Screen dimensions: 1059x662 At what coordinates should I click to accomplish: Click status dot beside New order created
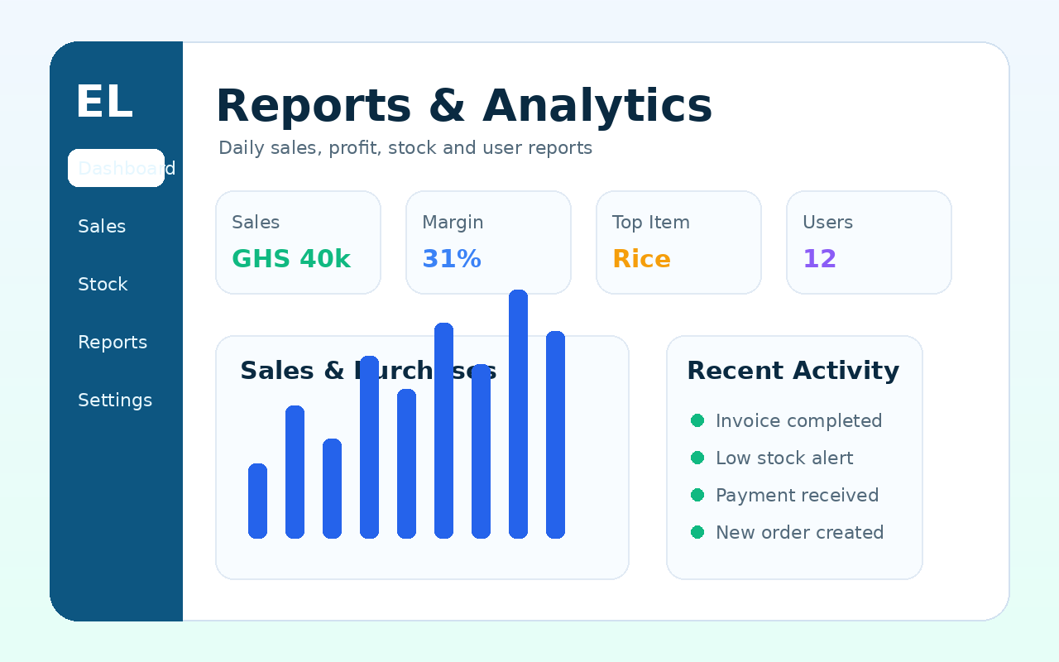click(697, 532)
